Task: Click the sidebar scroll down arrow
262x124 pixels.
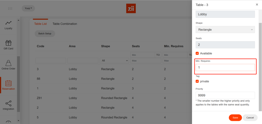Action: [x=18, y=120]
